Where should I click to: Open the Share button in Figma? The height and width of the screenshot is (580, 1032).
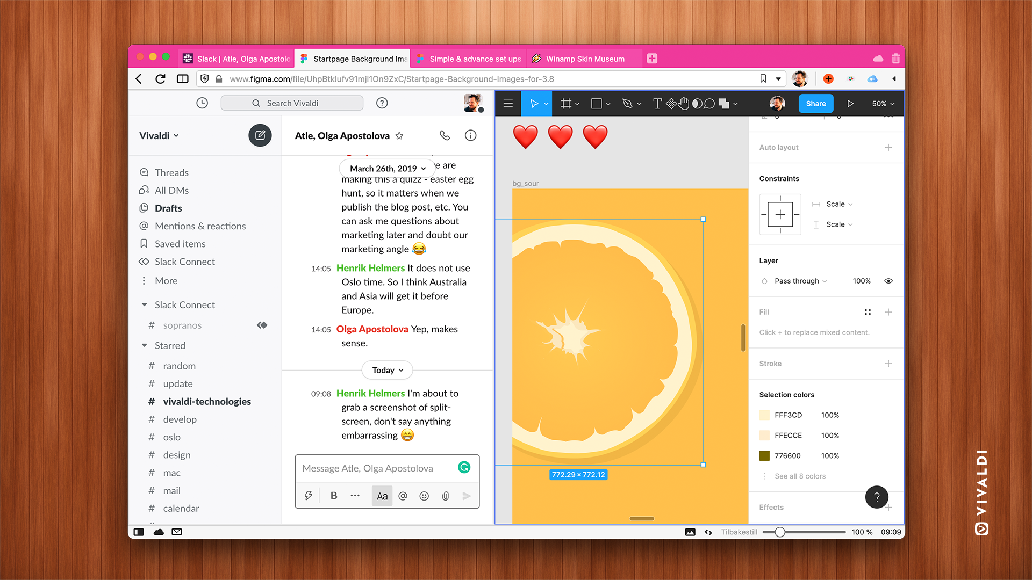pos(815,104)
